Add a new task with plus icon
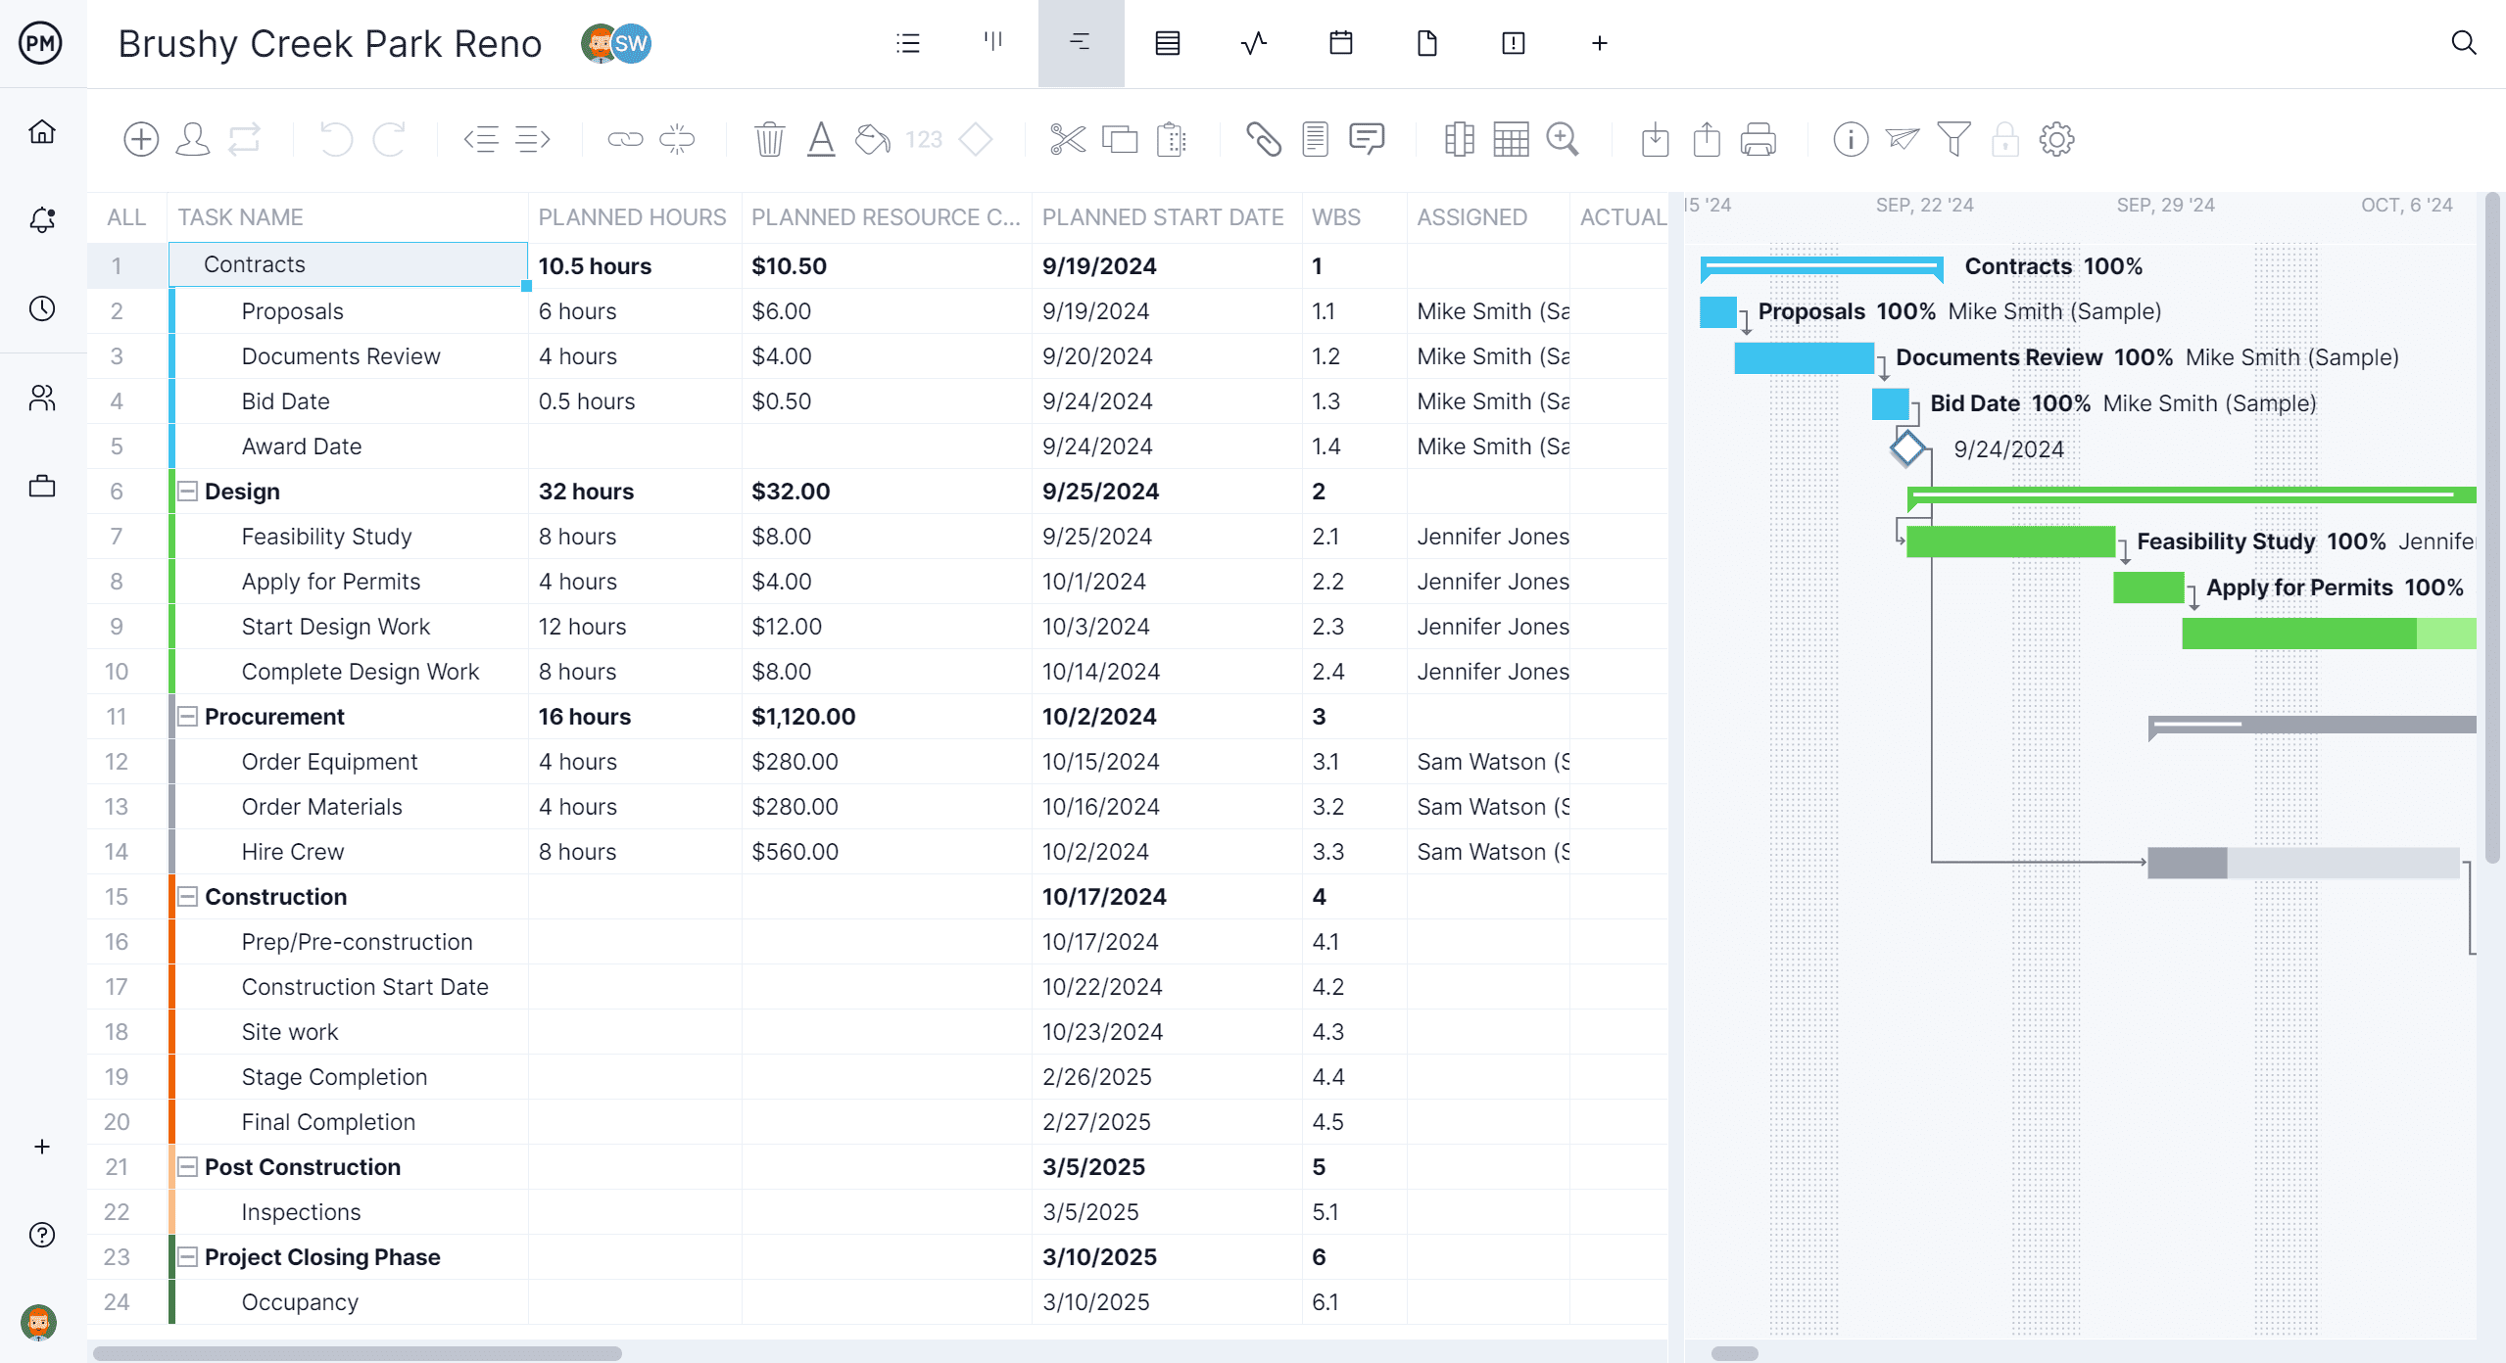This screenshot has width=2506, height=1363. point(140,138)
